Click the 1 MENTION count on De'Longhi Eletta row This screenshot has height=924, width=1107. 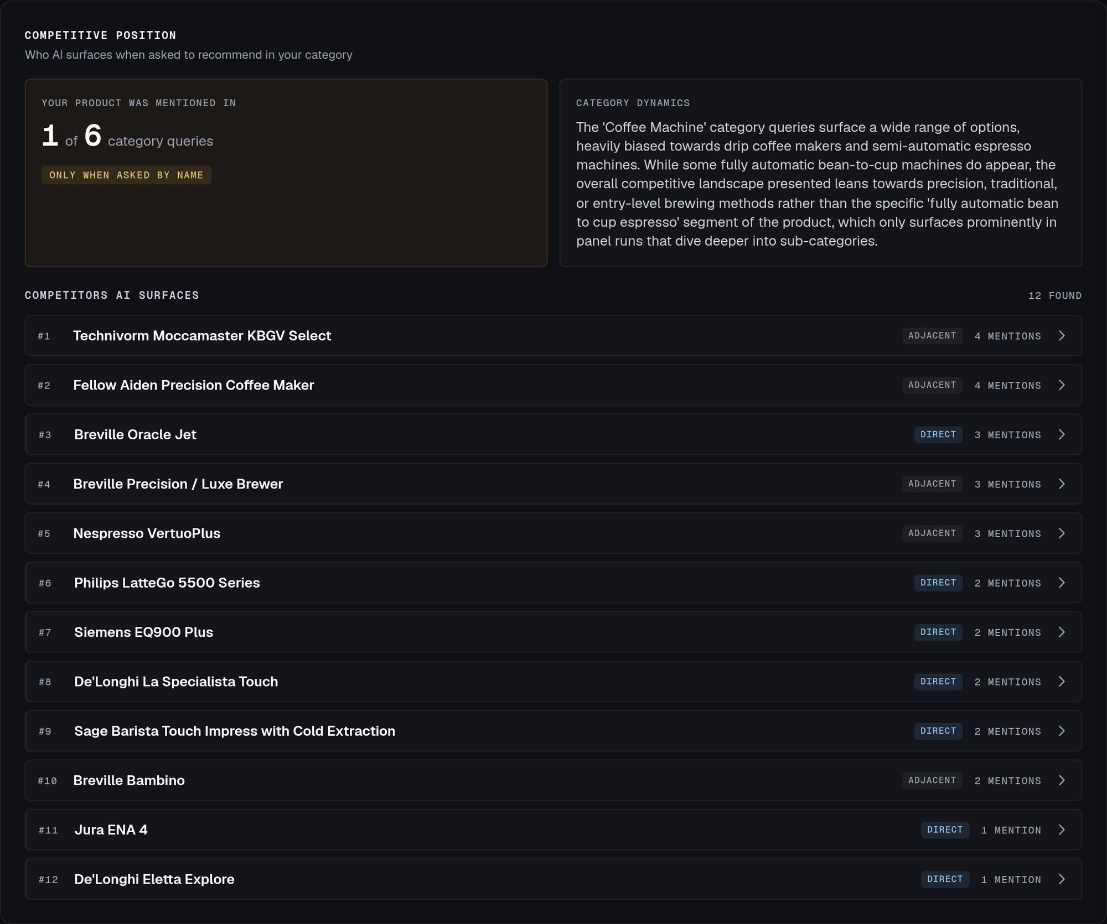[1011, 879]
